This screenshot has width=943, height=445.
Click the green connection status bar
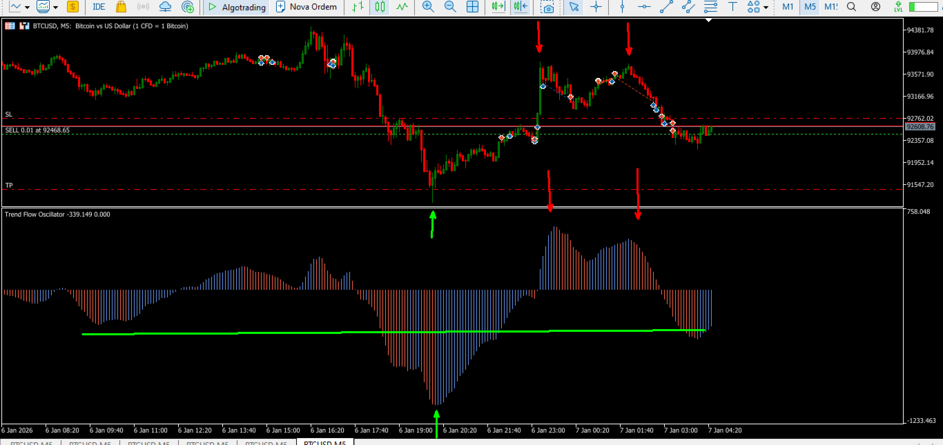coord(924,7)
